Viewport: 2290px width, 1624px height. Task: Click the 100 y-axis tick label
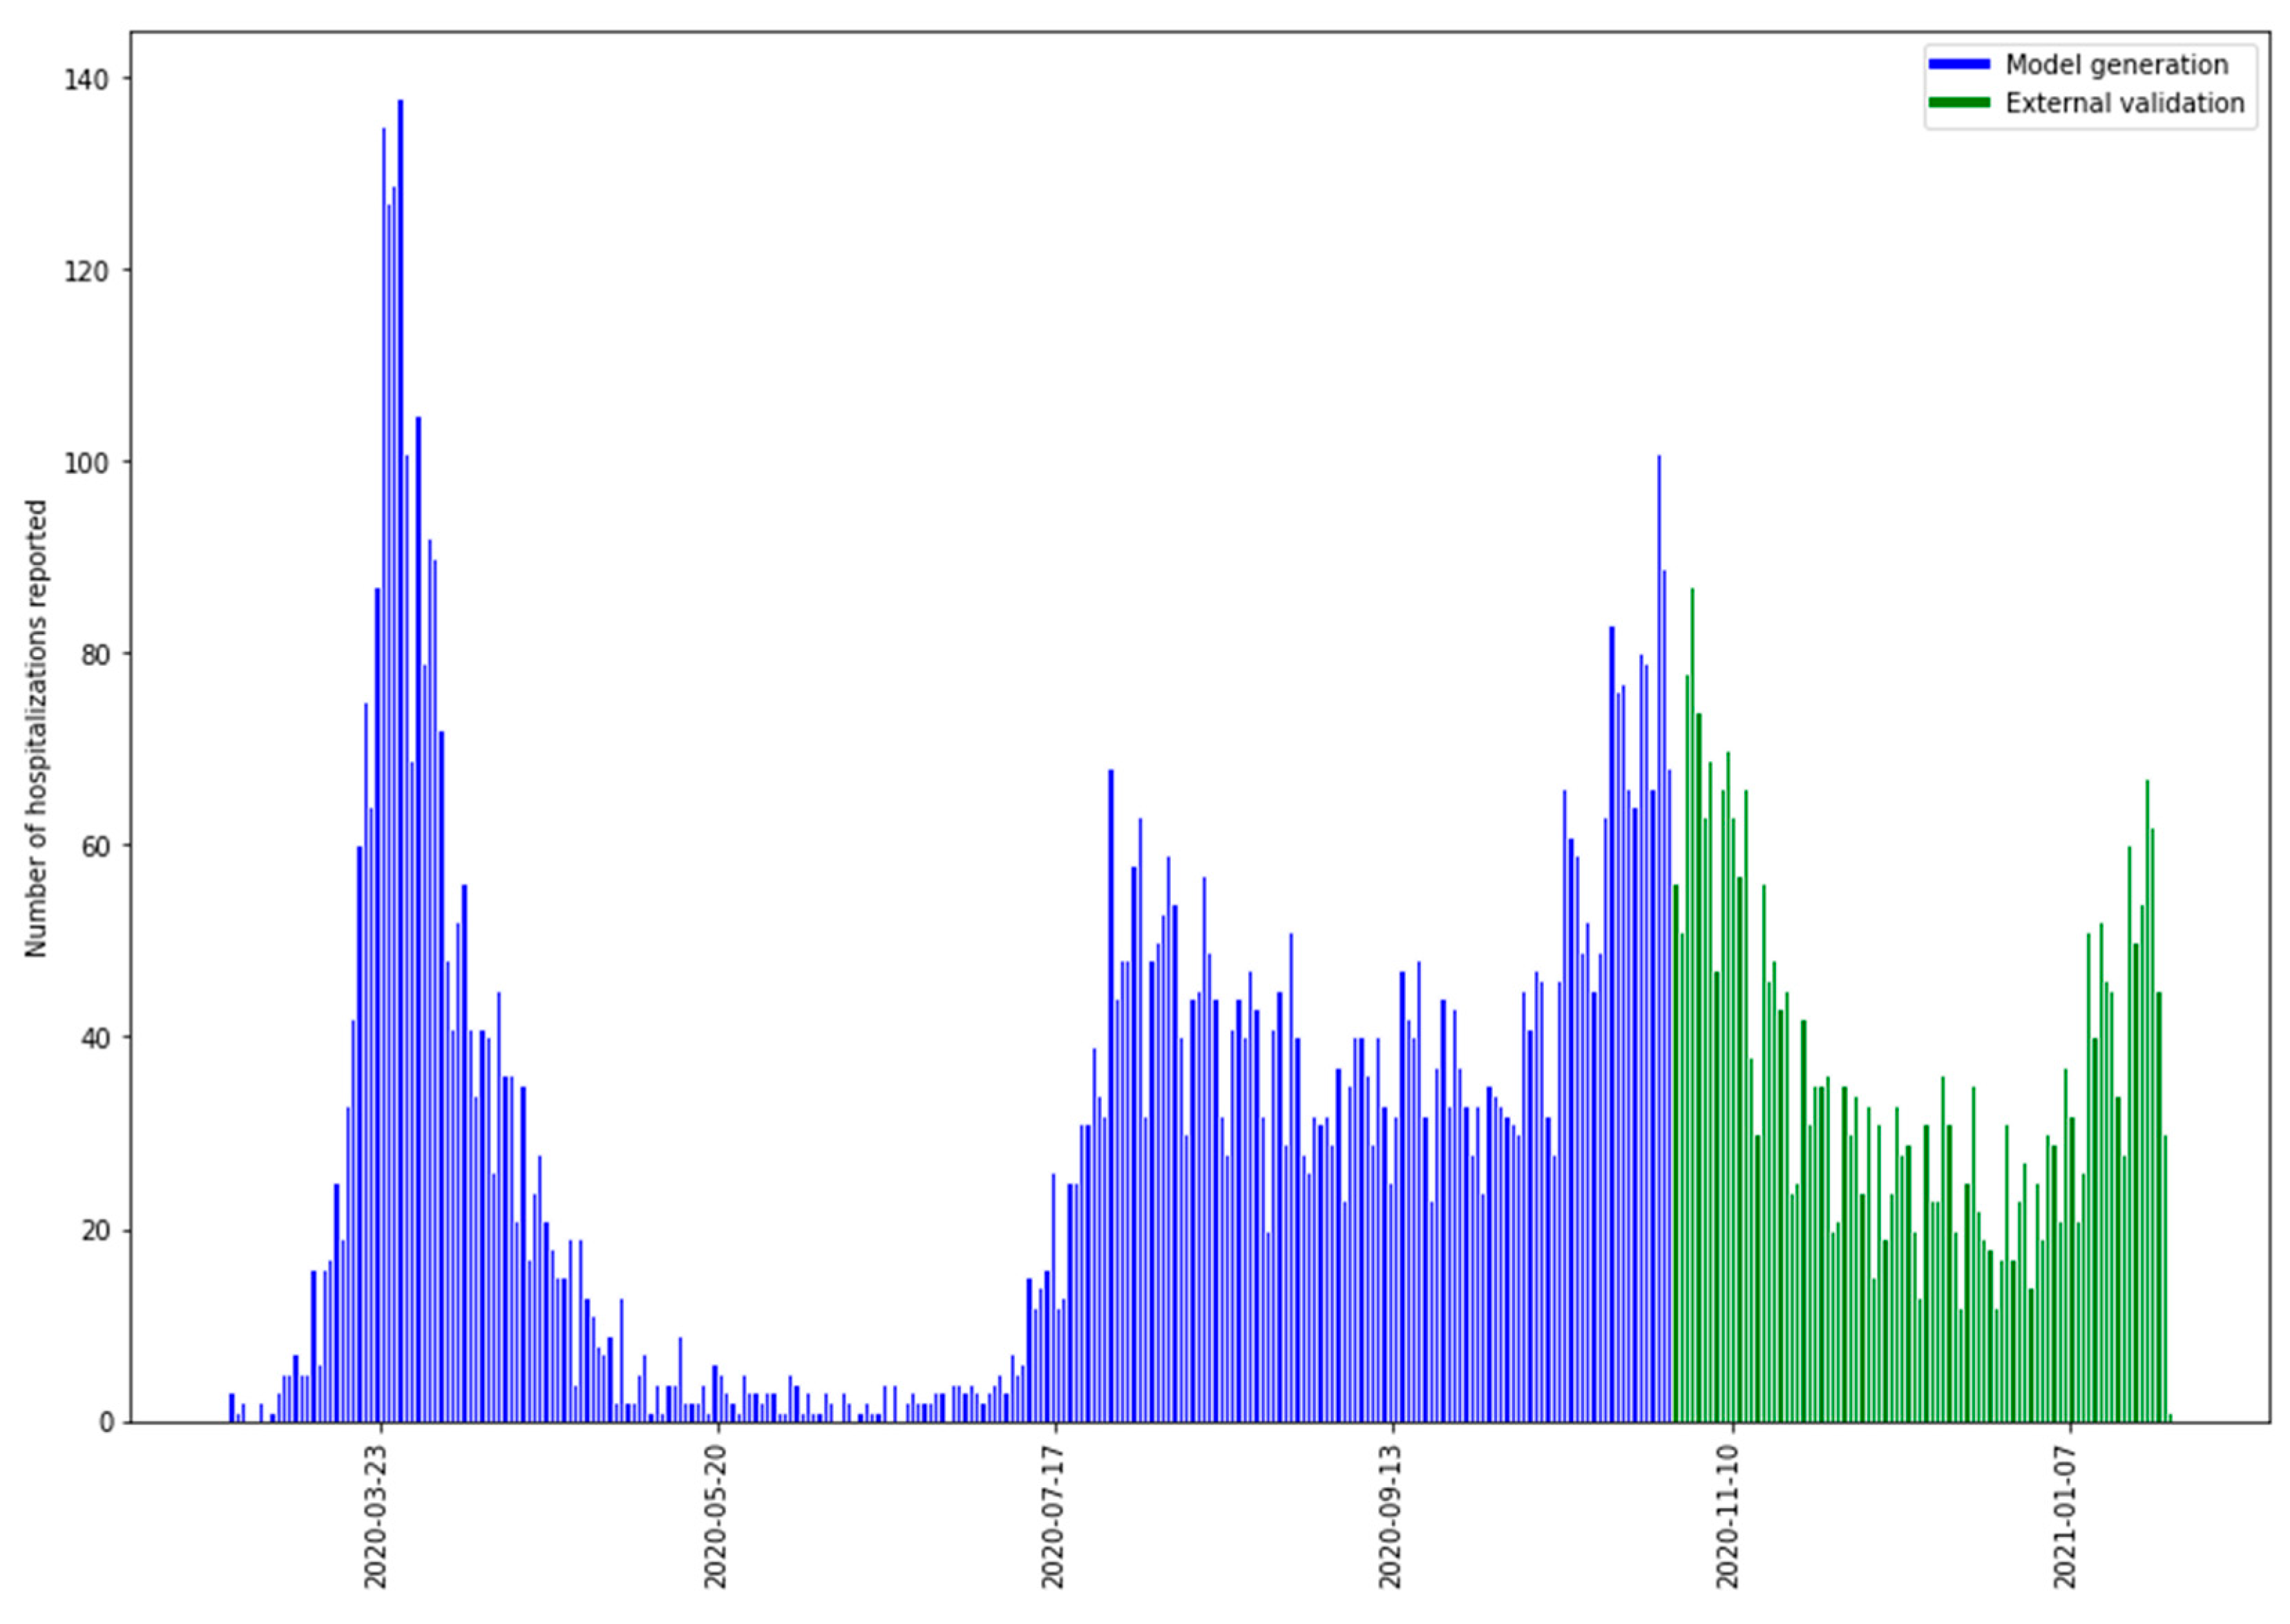pos(86,463)
